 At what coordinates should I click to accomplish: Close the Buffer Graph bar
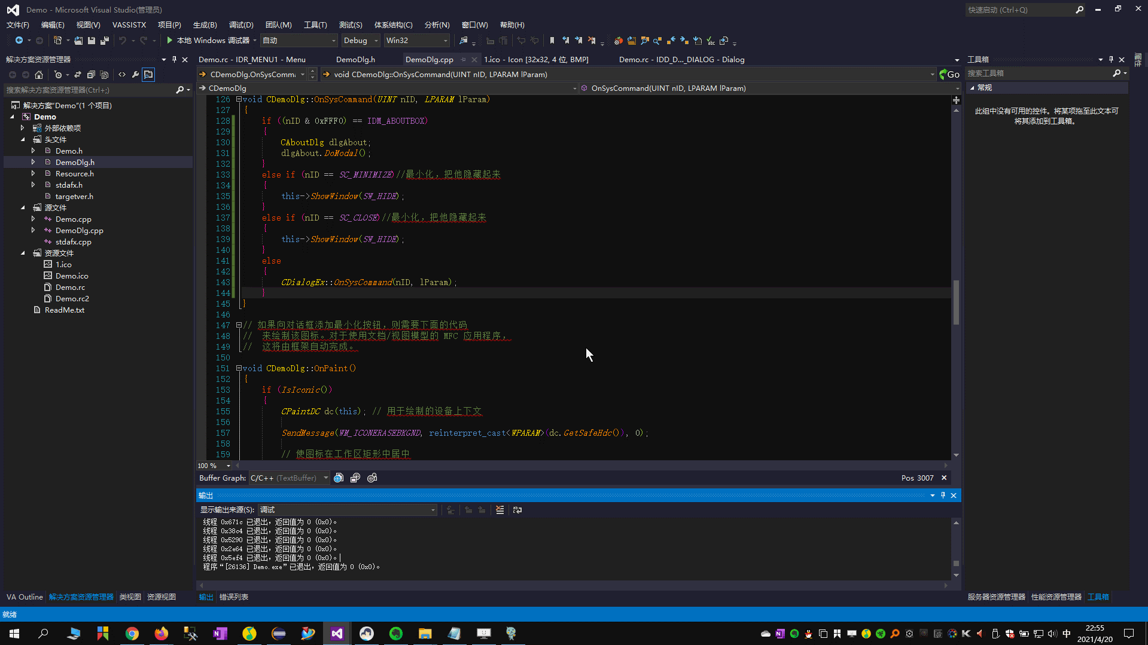tap(944, 478)
